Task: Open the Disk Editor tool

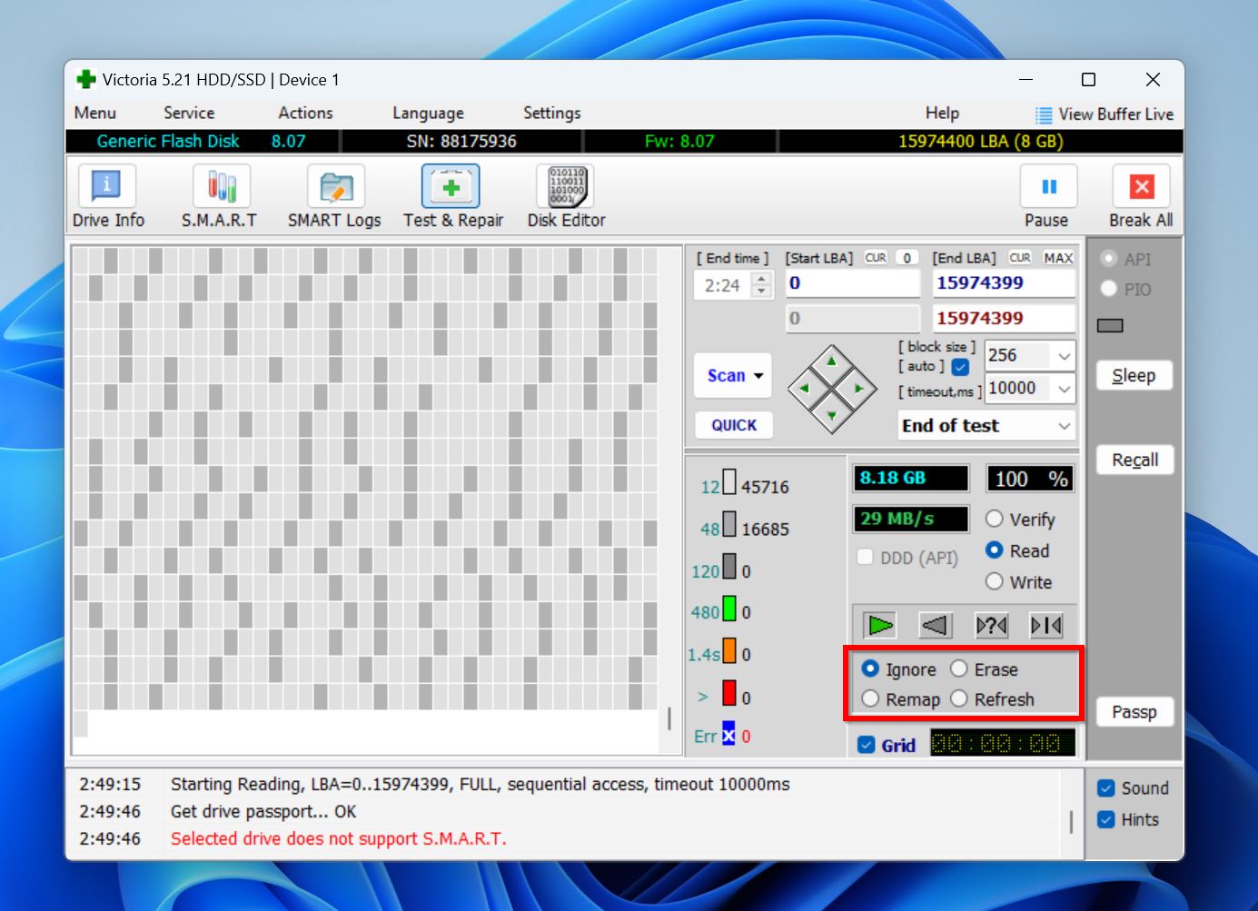Action: 566,197
